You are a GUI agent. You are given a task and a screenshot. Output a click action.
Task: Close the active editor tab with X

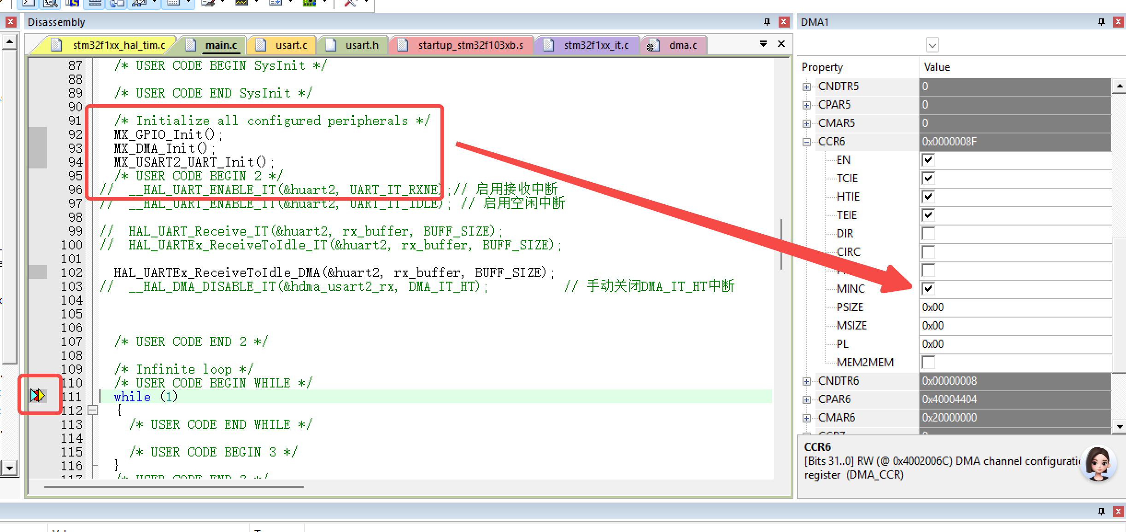[x=781, y=44]
